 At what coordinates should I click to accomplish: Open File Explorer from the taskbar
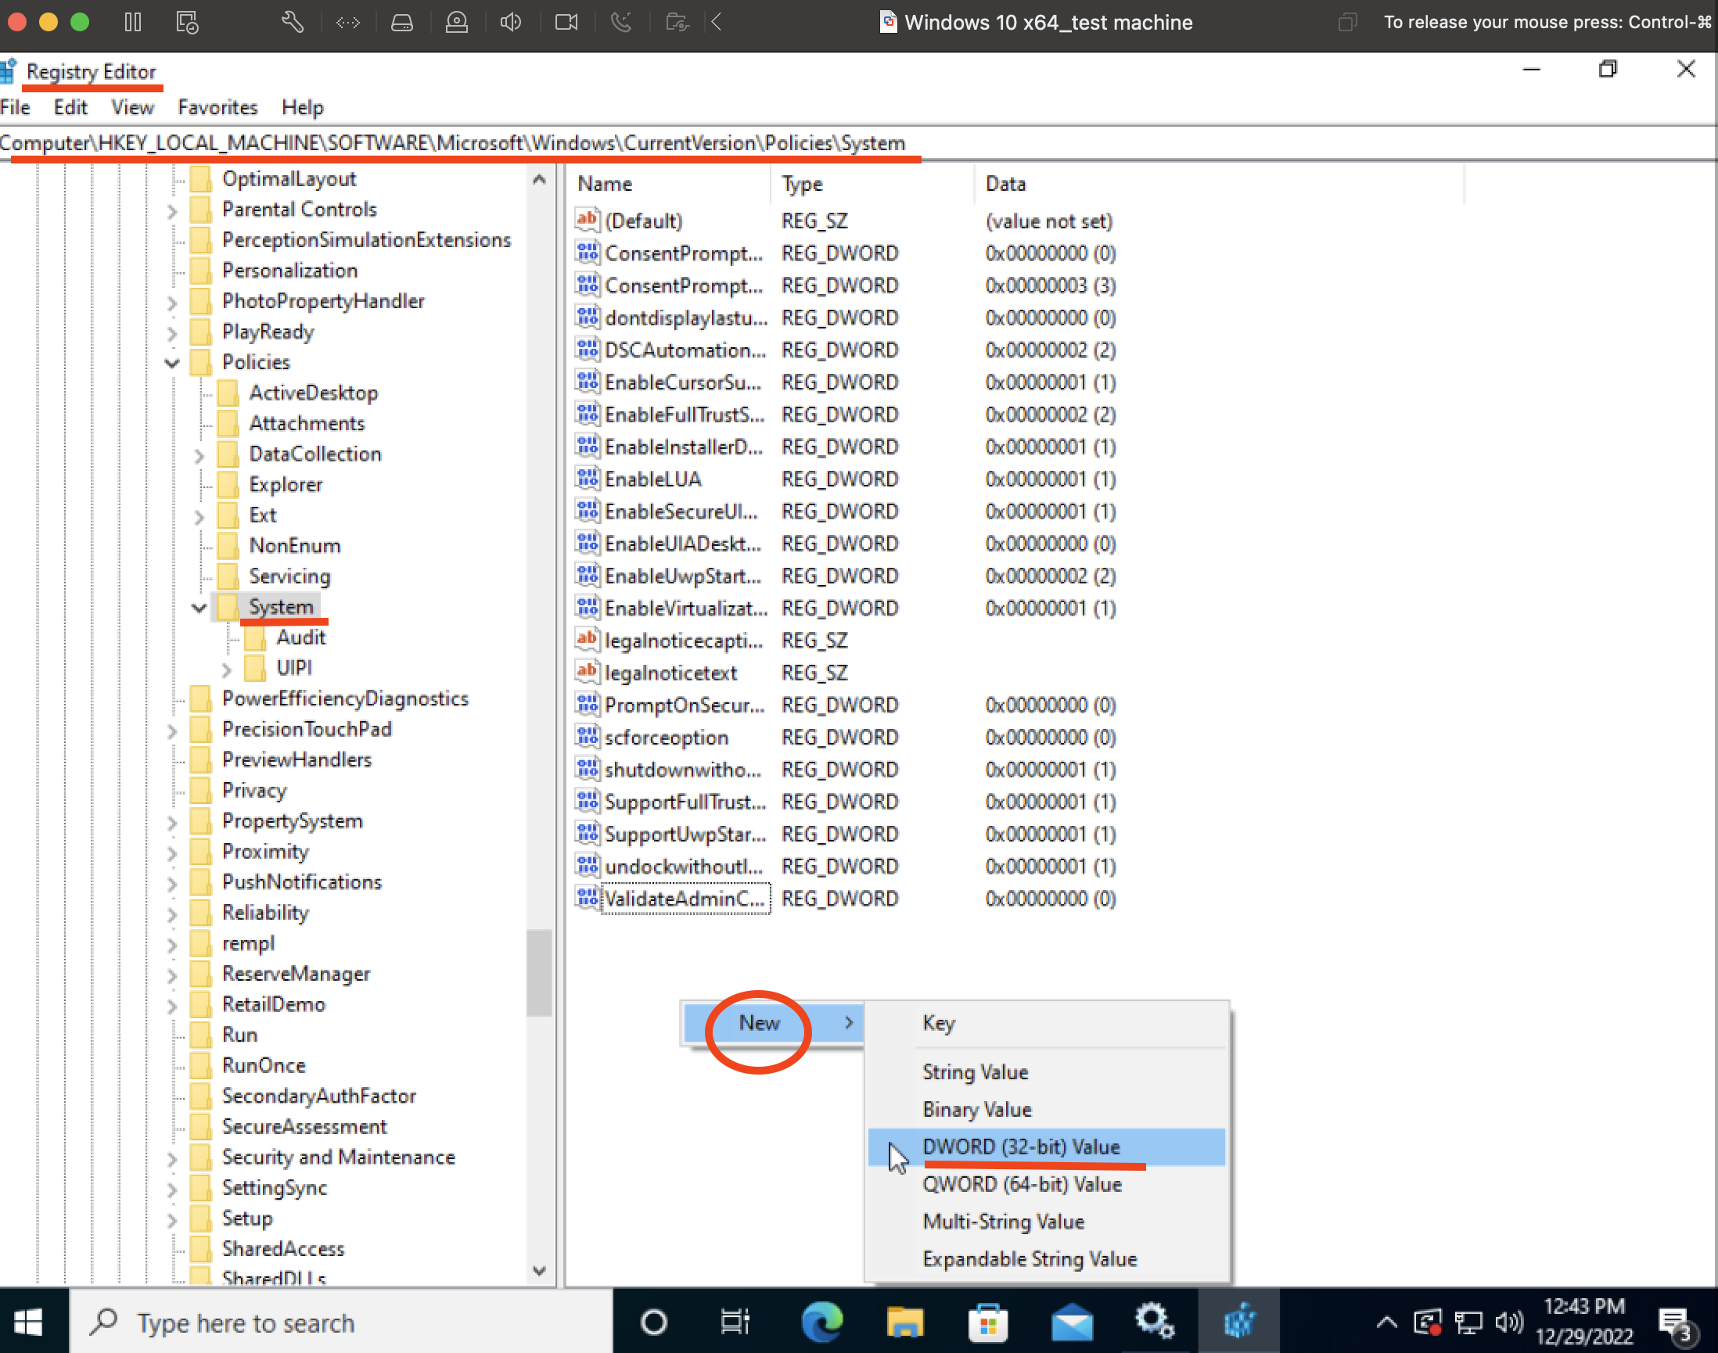pos(904,1321)
